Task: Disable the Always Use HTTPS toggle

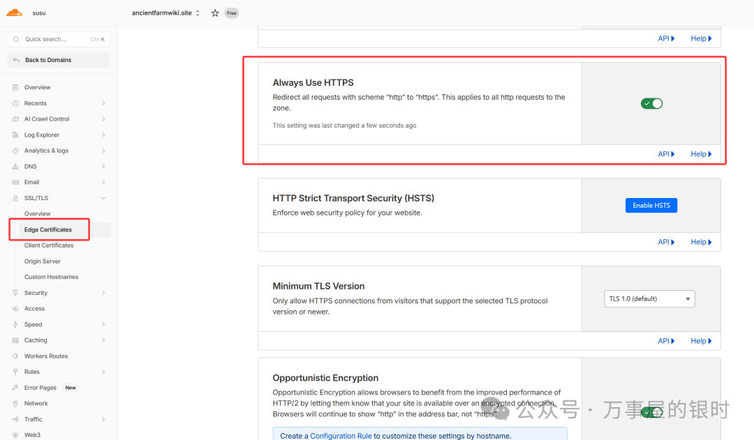Action: point(651,104)
